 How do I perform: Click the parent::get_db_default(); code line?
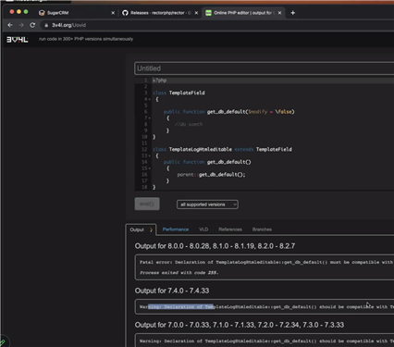pyautogui.click(x=211, y=175)
